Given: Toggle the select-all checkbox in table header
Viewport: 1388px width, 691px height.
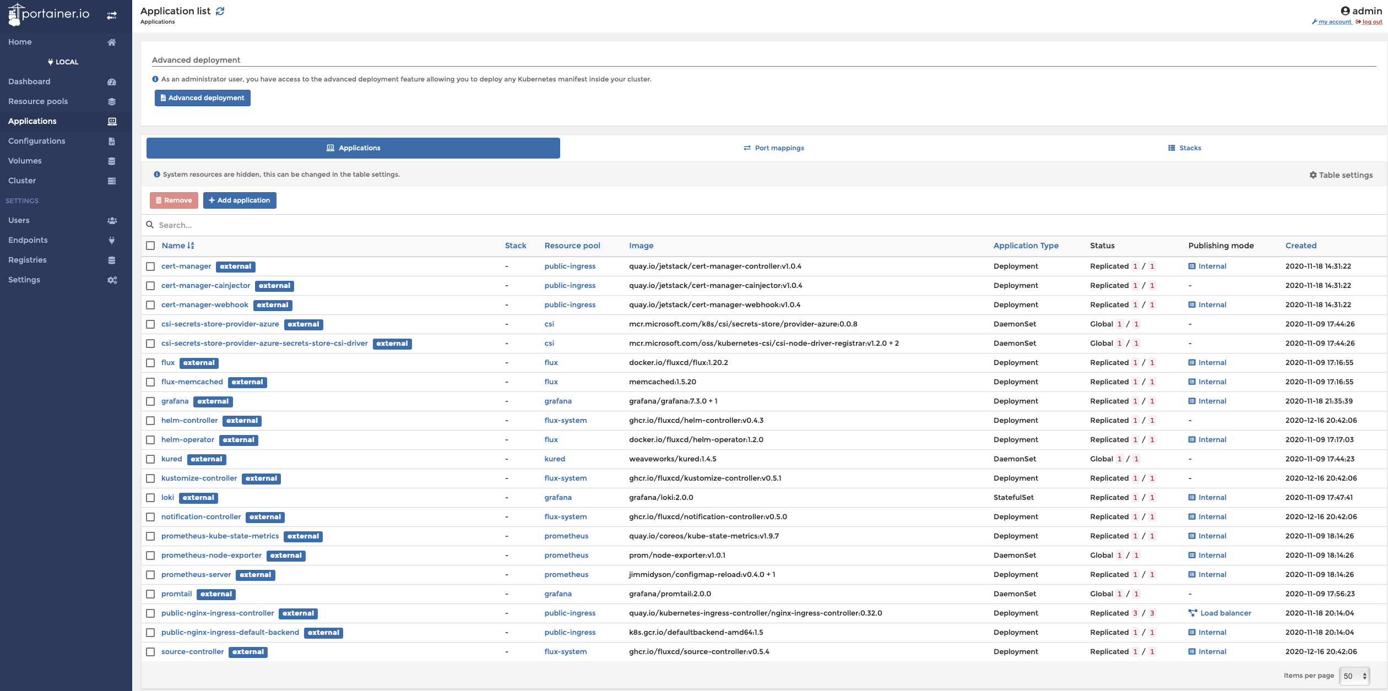Looking at the screenshot, I should (150, 246).
